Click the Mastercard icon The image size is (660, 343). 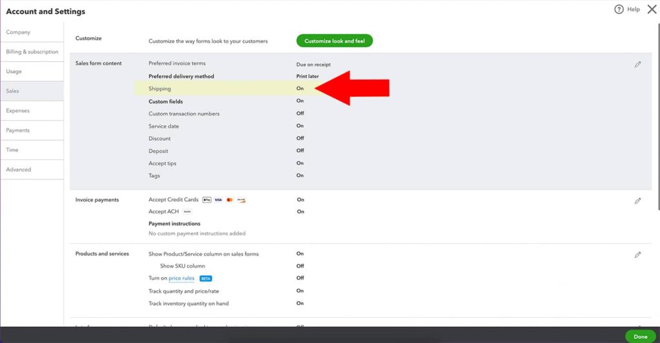(x=229, y=200)
